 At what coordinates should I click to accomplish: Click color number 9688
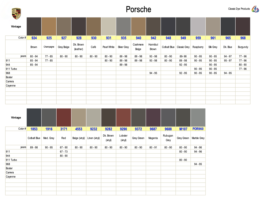pos(168,129)
